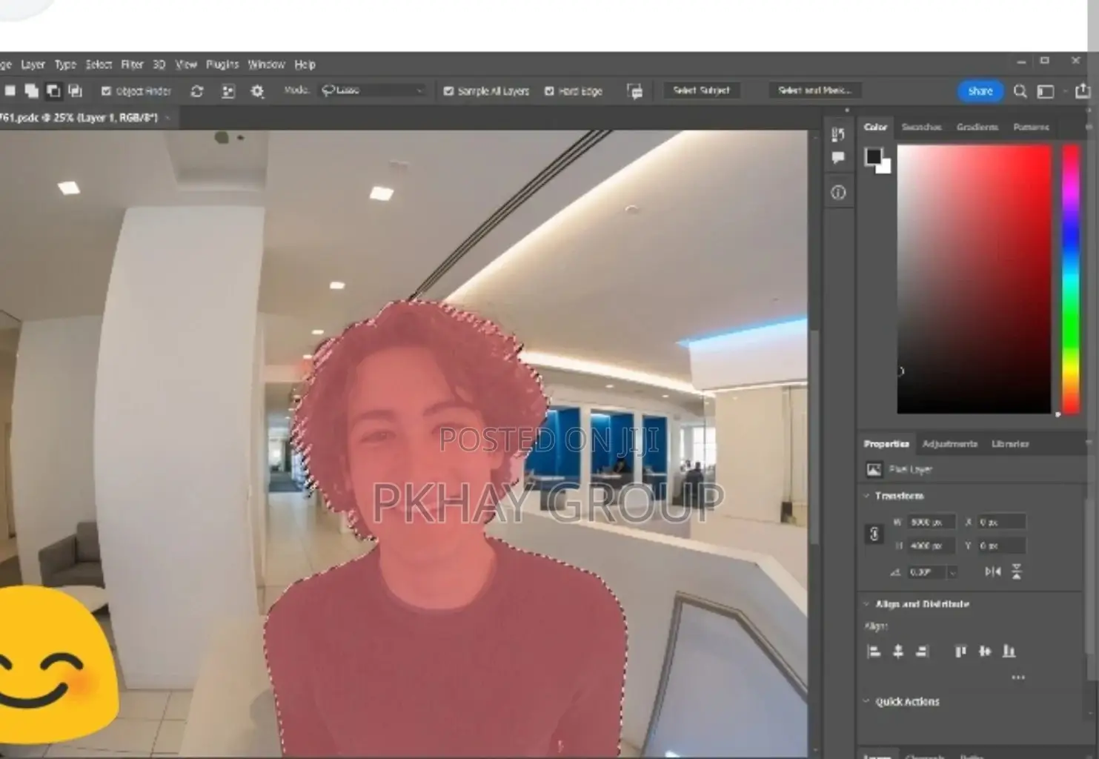The width and height of the screenshot is (1099, 759).
Task: Click the foreground color swatch
Action: point(874,156)
